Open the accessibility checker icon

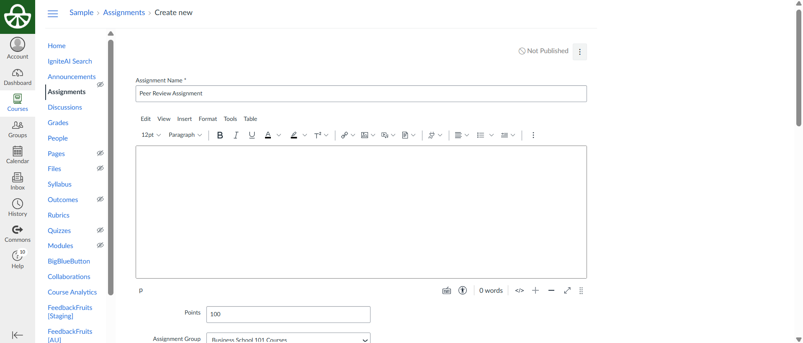(x=462, y=290)
